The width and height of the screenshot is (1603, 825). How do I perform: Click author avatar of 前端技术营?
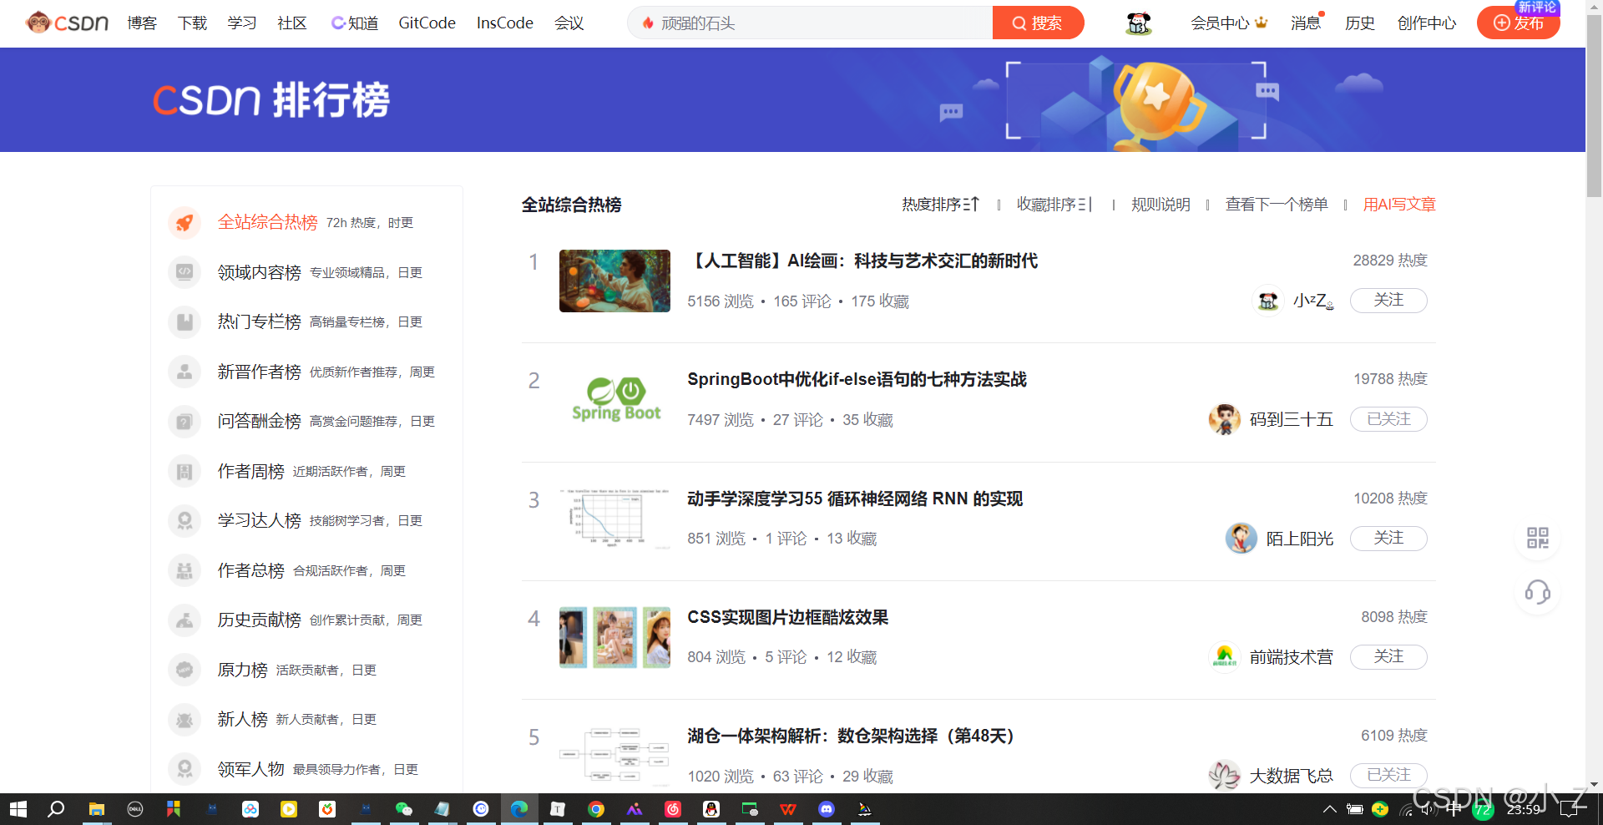1224,657
